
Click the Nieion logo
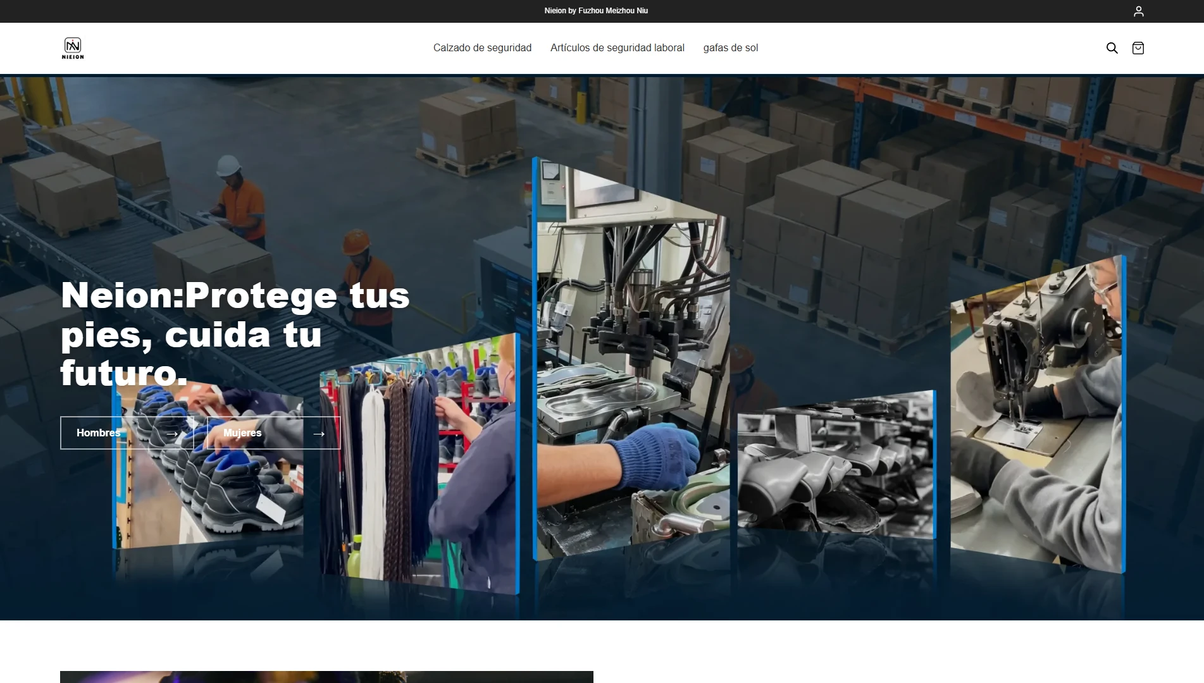(x=73, y=48)
